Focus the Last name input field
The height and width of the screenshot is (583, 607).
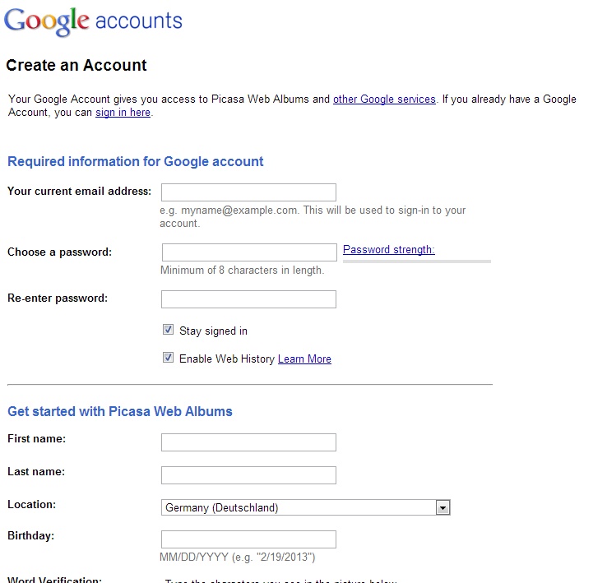click(x=248, y=475)
